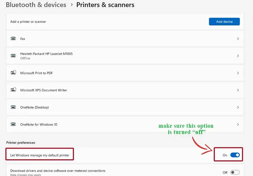Select the OneNote for Windows 10 label
Viewport: 253px width, 176px height.
tap(39, 125)
